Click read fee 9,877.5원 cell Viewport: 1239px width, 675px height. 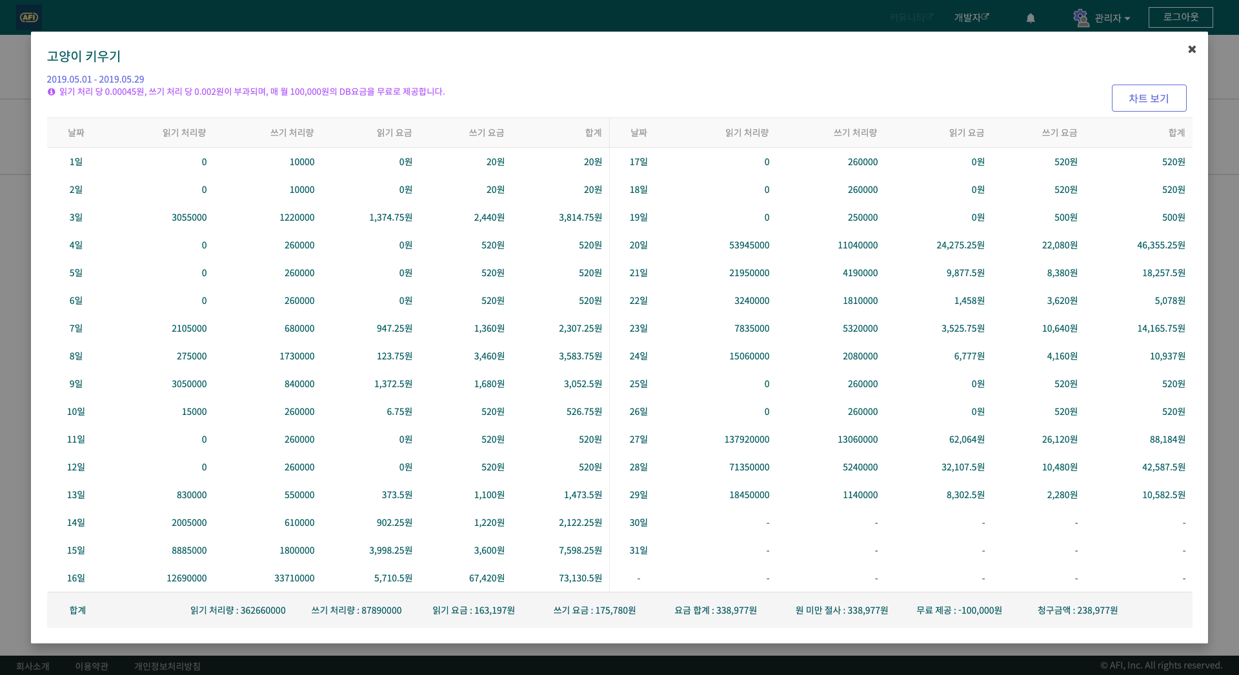pos(965,273)
